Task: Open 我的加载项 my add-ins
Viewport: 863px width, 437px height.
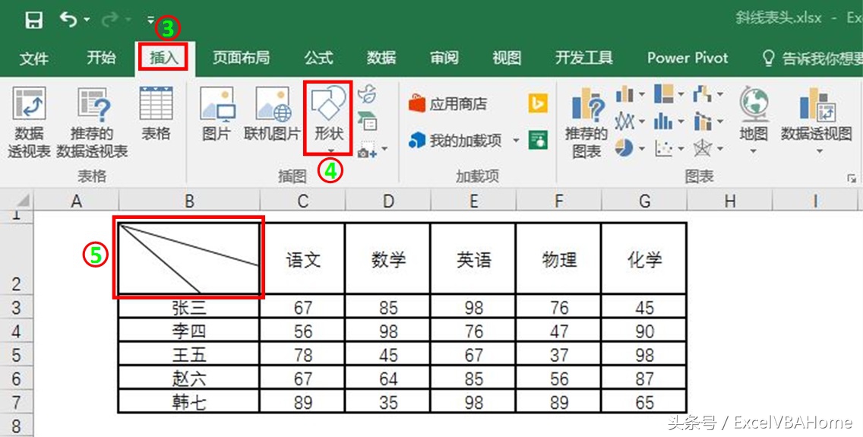Action: [x=456, y=141]
